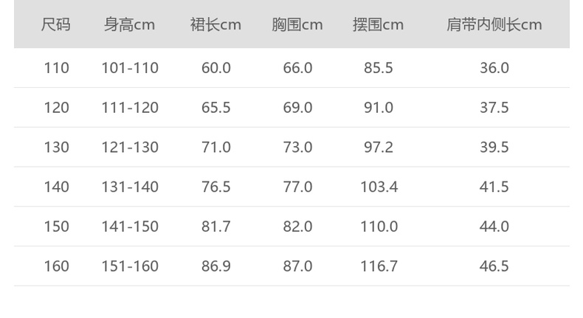Viewport: 583px width, 318px height.
Task: Click the hem value 116.7
Action: pos(379,266)
